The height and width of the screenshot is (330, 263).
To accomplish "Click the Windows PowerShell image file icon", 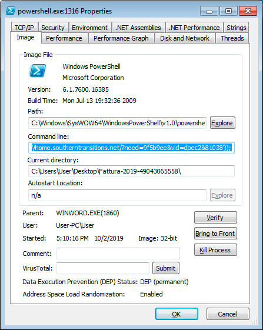I will pyautogui.click(x=37, y=71).
